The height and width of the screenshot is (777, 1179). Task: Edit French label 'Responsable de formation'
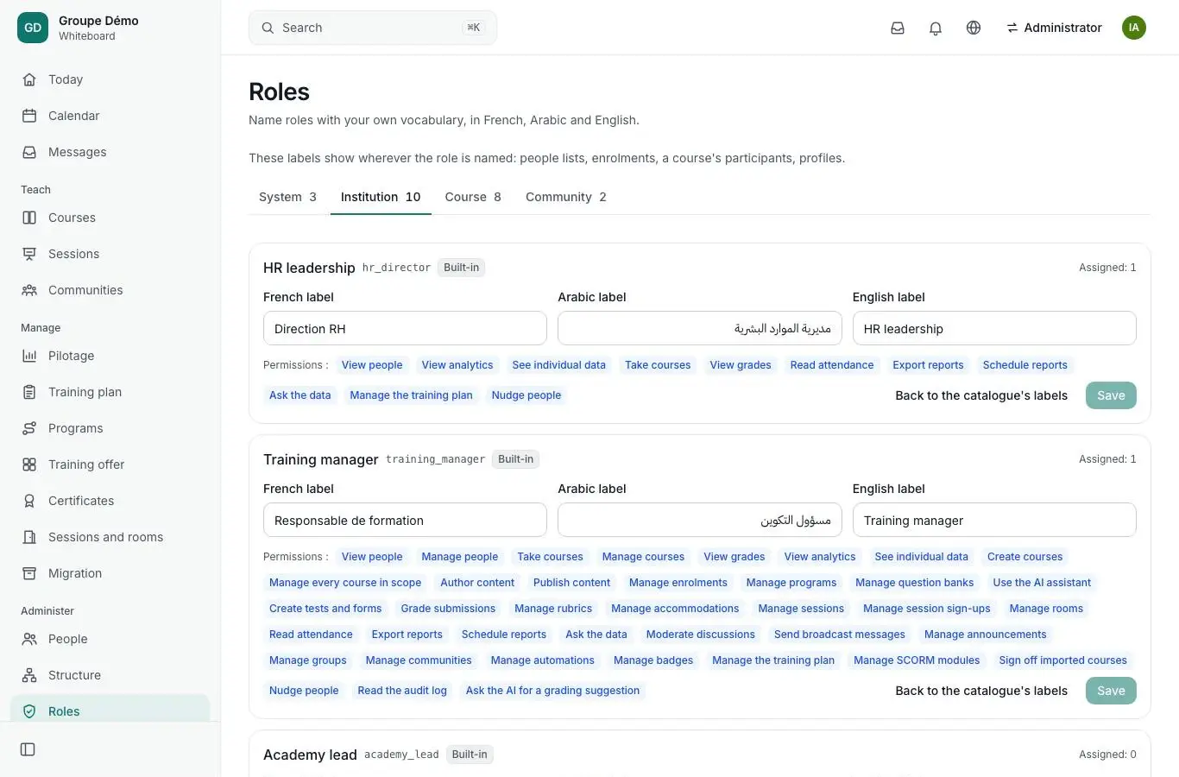[x=405, y=521]
